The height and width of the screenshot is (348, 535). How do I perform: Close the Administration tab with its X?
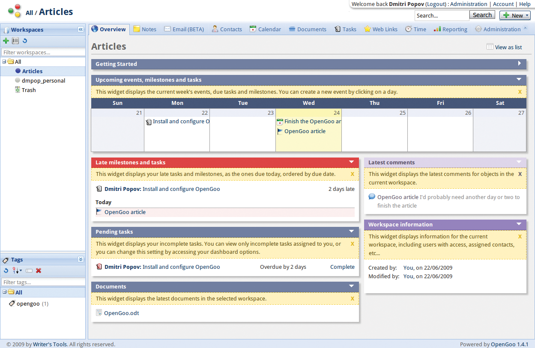click(x=526, y=27)
